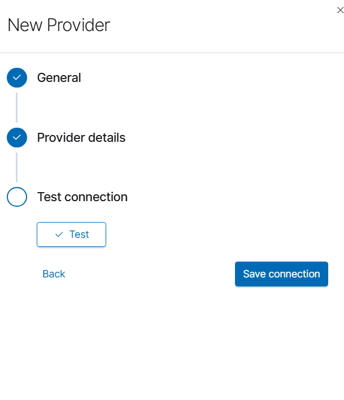Open the Provider details step label
This screenshot has width=344, height=400.
click(x=81, y=137)
